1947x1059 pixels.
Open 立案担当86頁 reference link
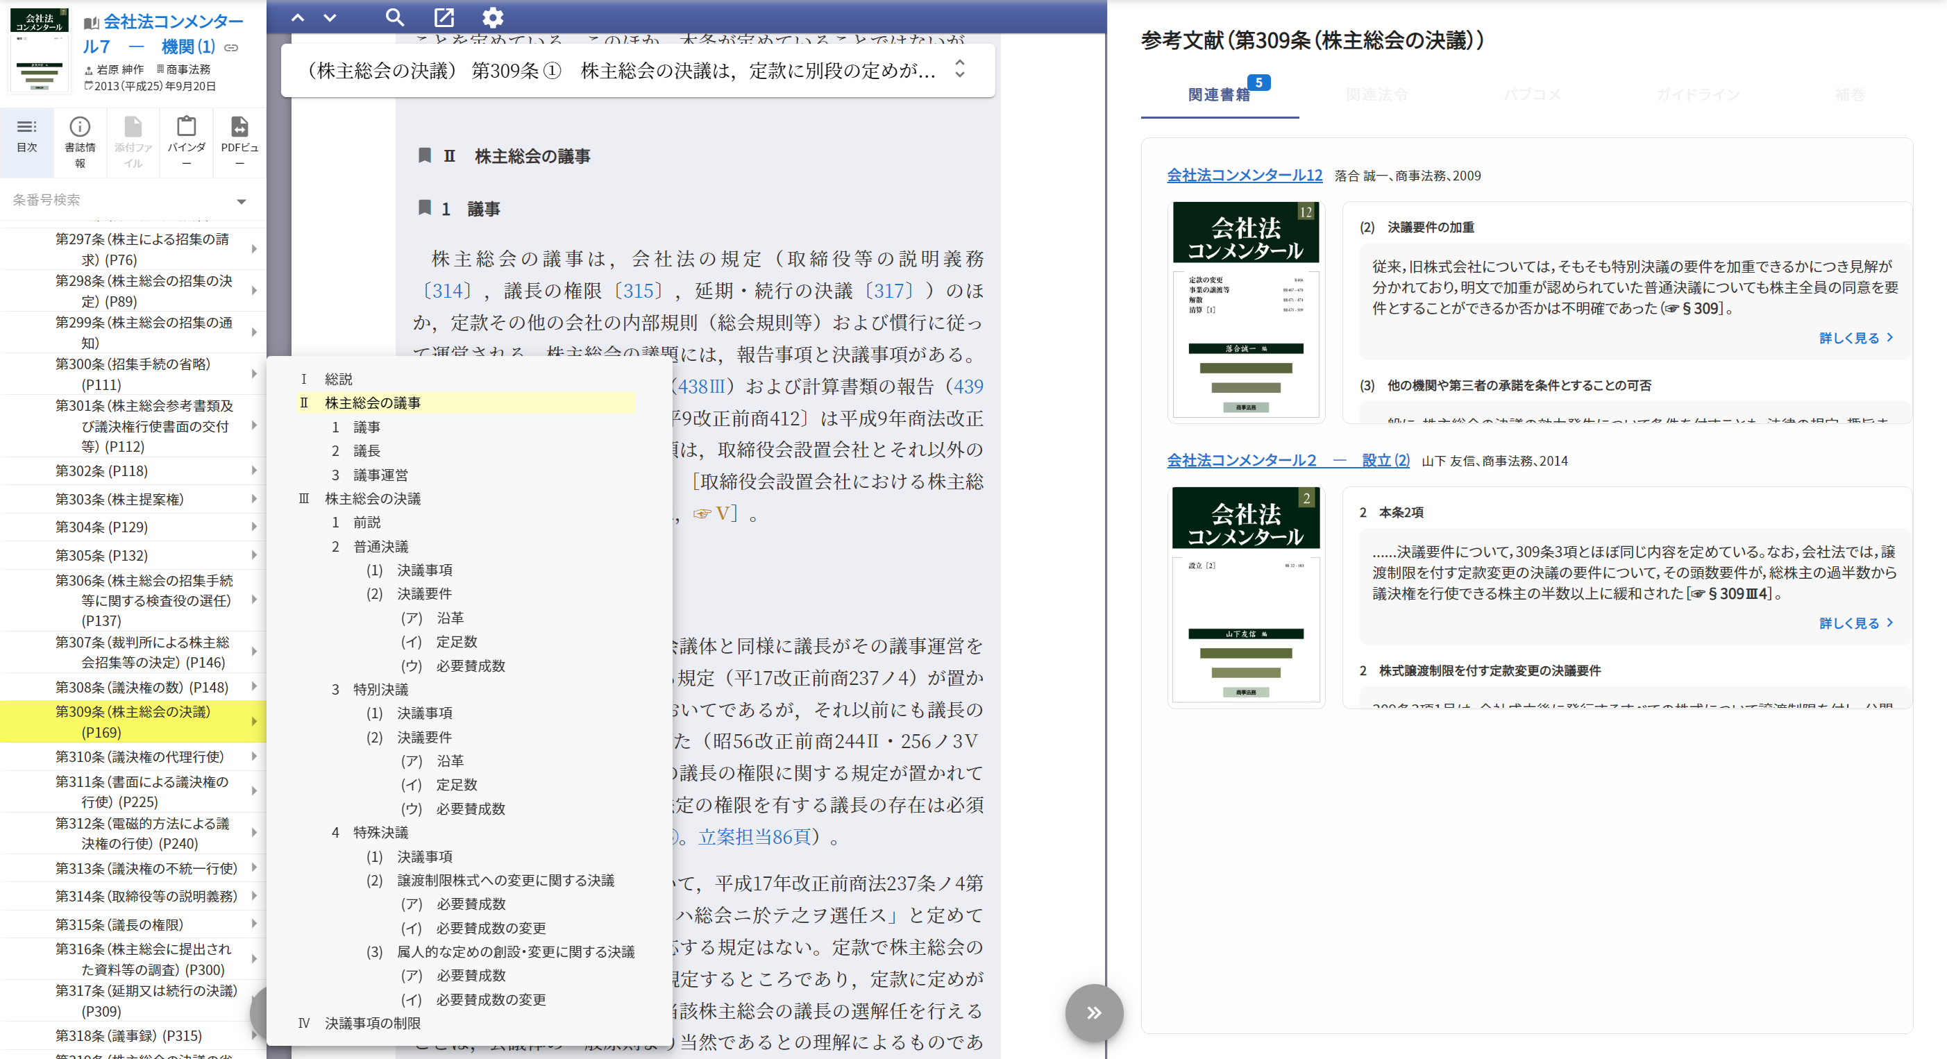point(755,837)
